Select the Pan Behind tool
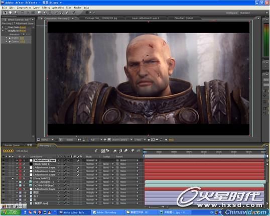The image size is (270, 216). [x=33, y=13]
